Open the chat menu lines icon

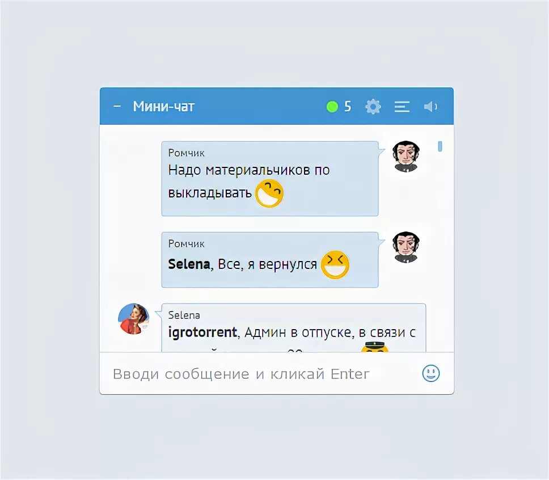pyautogui.click(x=402, y=107)
